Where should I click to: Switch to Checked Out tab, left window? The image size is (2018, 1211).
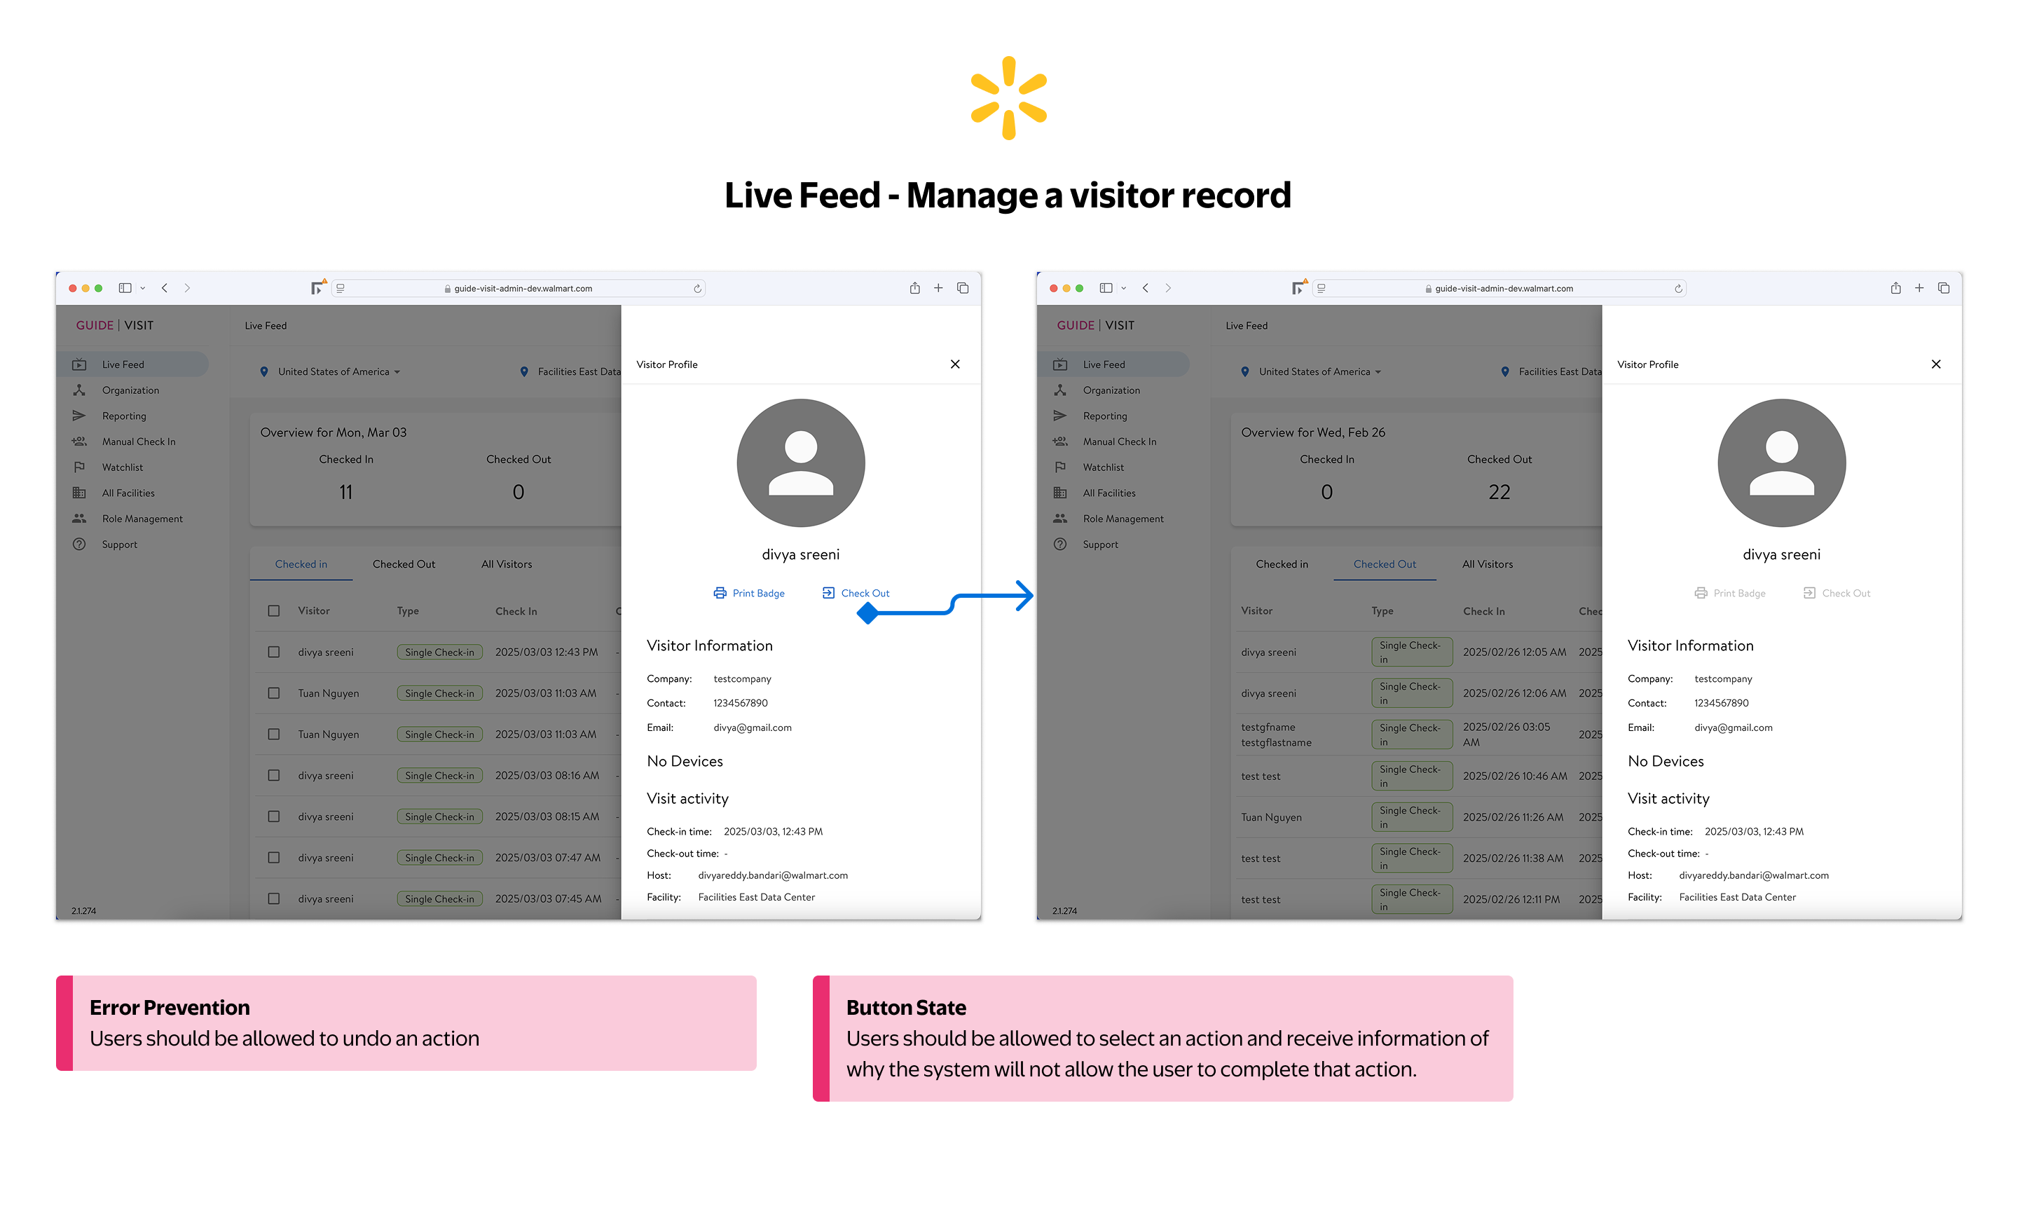(x=404, y=564)
